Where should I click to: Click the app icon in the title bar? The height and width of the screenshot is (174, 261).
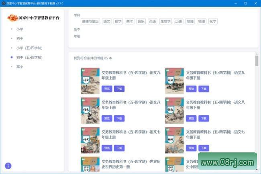click(4, 3)
